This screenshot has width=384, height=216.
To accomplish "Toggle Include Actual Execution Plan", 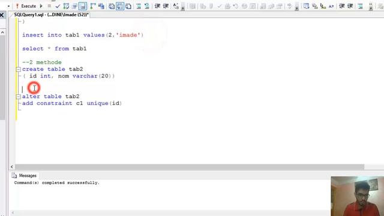I will tap(93, 6).
